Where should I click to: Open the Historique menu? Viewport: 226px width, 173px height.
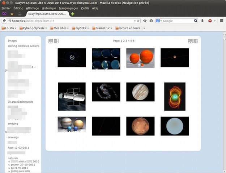pyautogui.click(x=49, y=8)
